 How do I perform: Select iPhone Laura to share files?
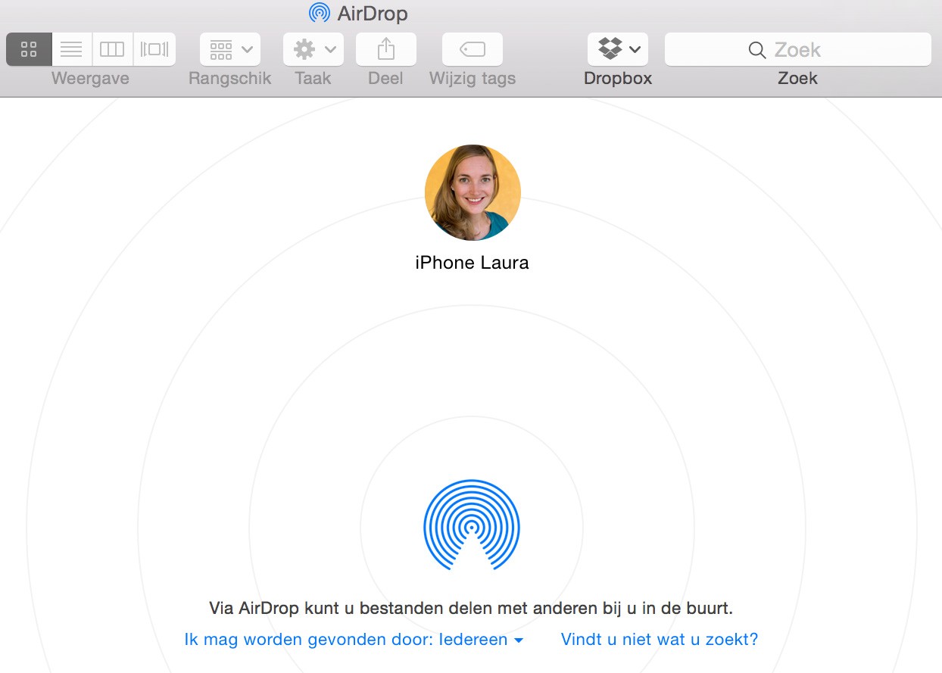click(x=472, y=192)
